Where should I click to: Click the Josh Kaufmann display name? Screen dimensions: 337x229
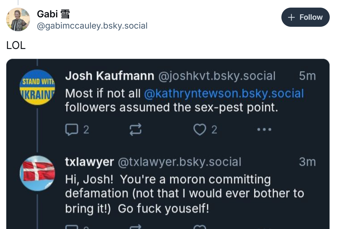pos(110,76)
